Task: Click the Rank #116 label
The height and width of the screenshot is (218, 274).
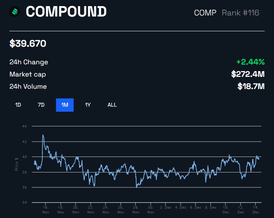Action: 240,13
